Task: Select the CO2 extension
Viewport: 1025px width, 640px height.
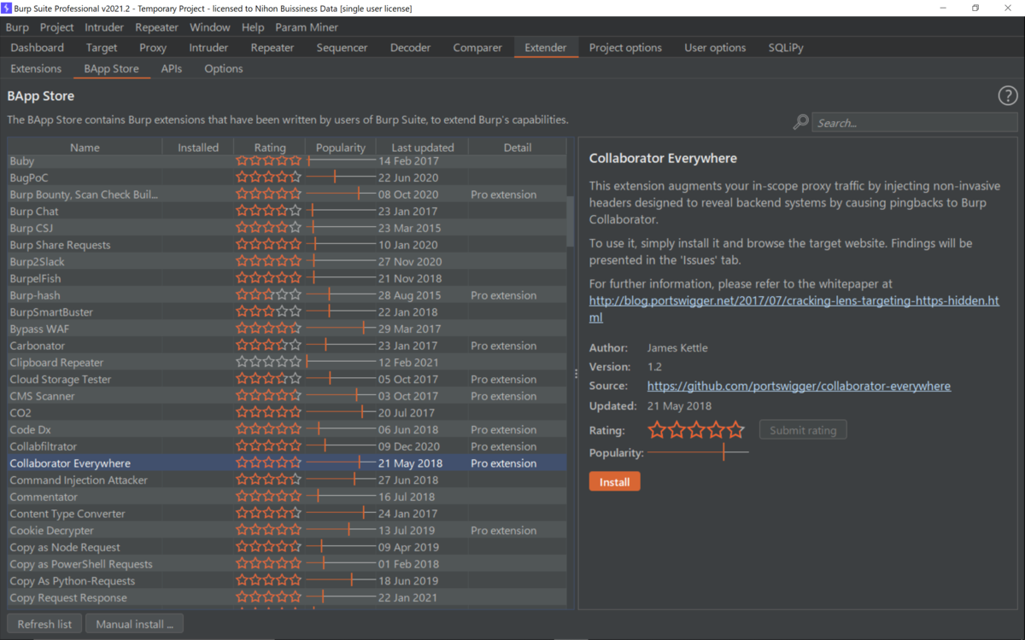Action: point(287,413)
